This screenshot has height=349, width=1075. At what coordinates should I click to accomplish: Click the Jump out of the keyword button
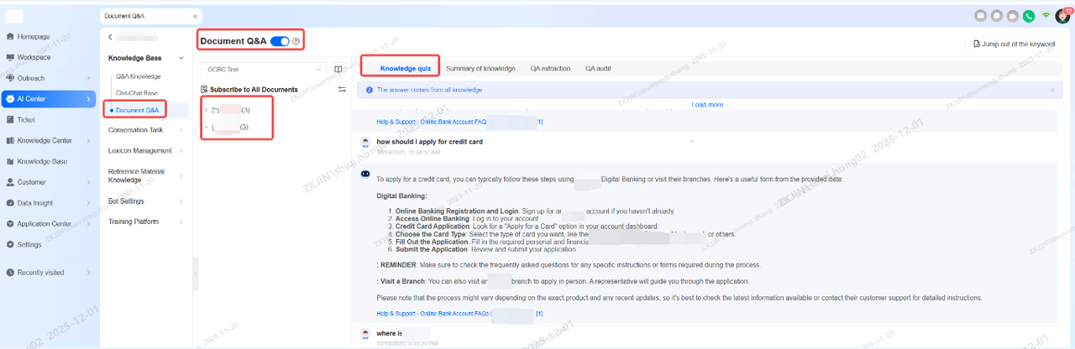click(x=1014, y=44)
